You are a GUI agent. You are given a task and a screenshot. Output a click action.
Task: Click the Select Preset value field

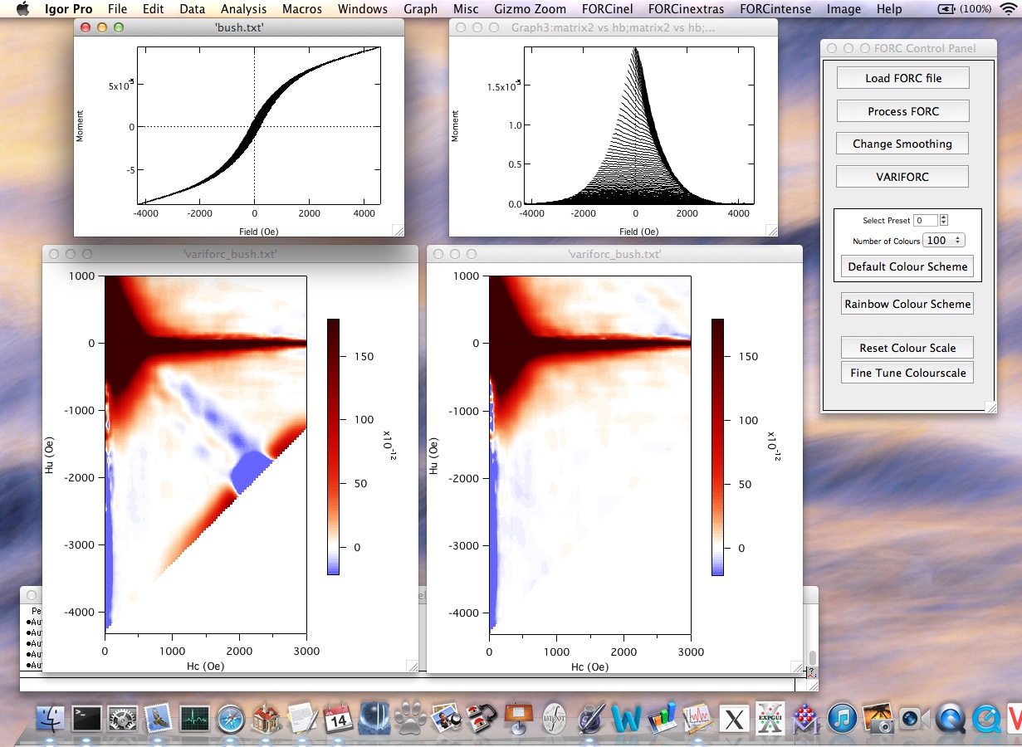(x=925, y=220)
